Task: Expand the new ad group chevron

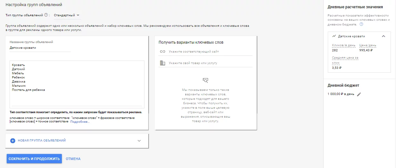Action: [x=139, y=141]
